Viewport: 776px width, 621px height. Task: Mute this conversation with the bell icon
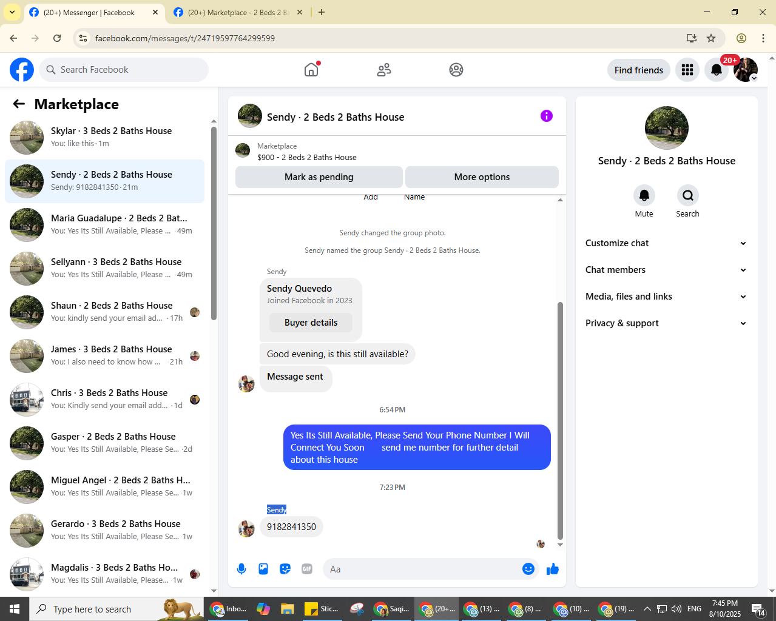point(644,195)
